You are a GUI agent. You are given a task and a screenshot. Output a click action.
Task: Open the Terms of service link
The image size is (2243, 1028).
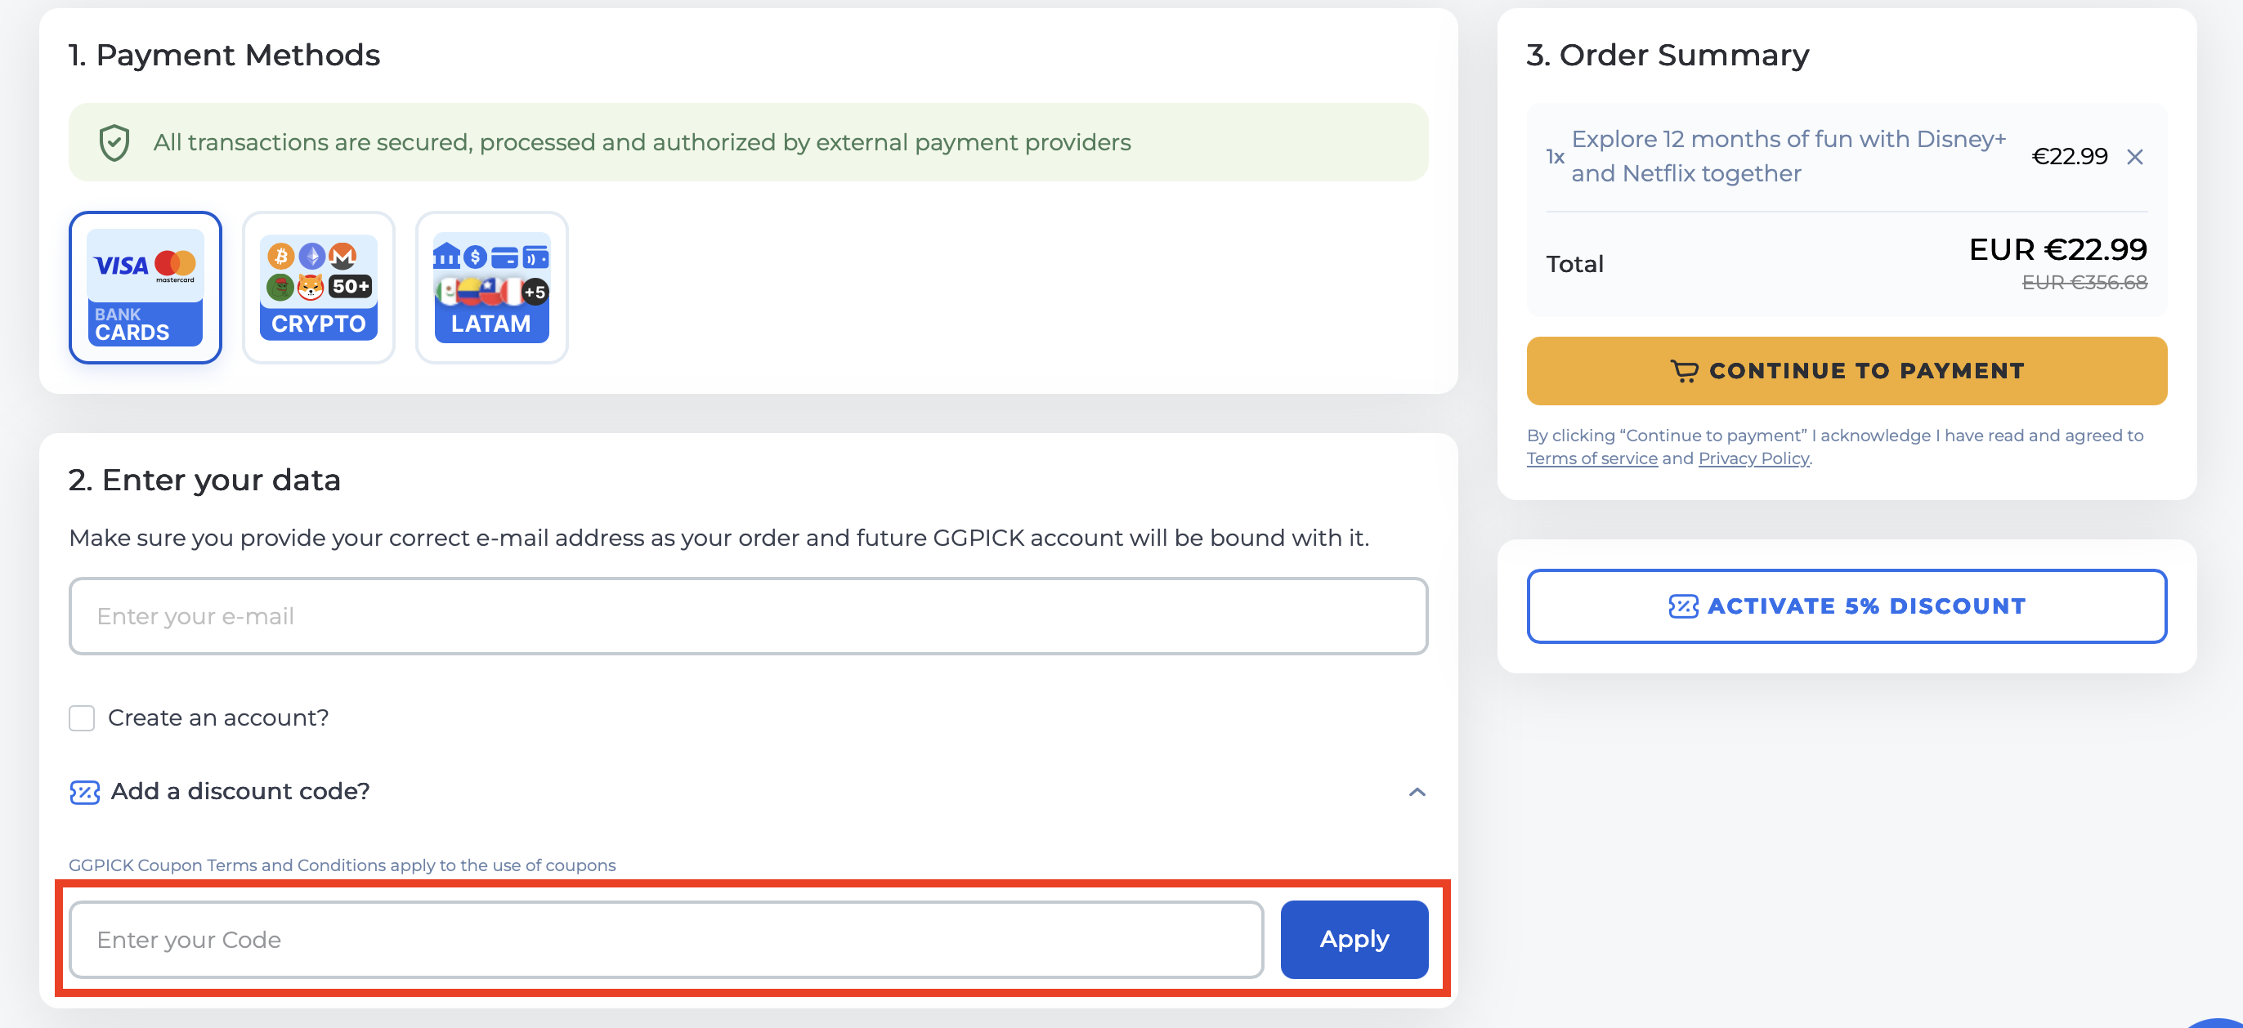pos(1591,458)
